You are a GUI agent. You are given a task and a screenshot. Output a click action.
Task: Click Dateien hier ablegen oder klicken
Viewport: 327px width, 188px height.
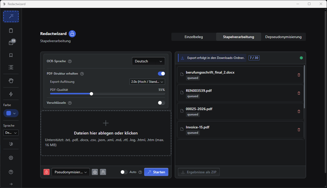[106, 133]
